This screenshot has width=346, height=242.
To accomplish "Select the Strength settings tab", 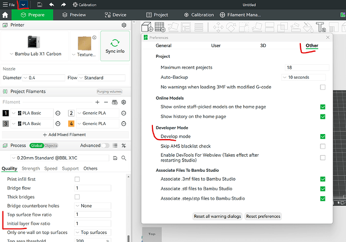I will point(31,168).
